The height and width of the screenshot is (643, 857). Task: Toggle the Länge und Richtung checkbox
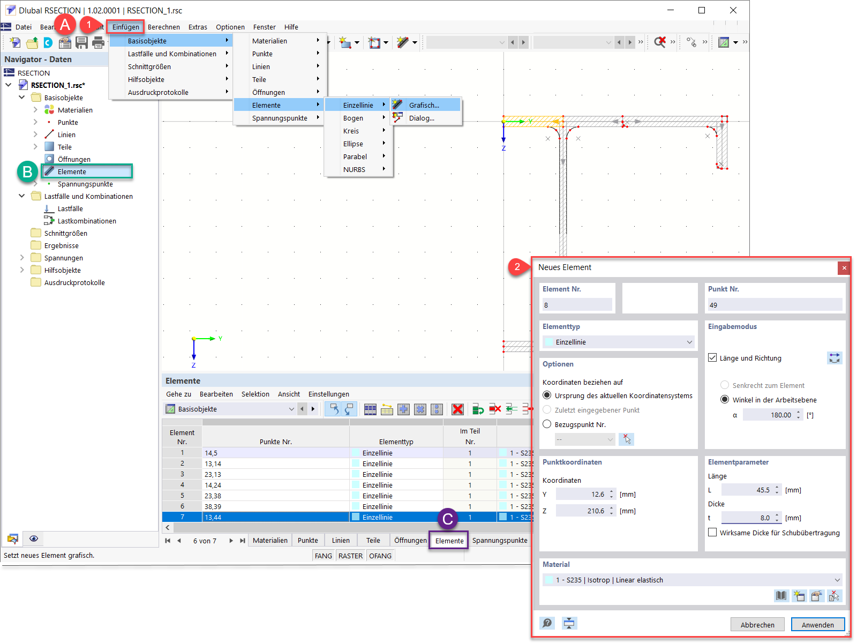(x=712, y=357)
